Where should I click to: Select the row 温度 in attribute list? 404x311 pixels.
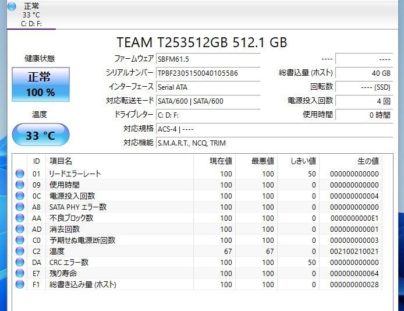(x=197, y=251)
